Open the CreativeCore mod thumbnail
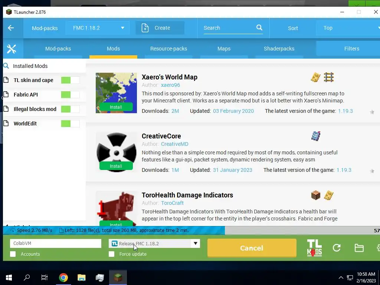 (x=116, y=152)
